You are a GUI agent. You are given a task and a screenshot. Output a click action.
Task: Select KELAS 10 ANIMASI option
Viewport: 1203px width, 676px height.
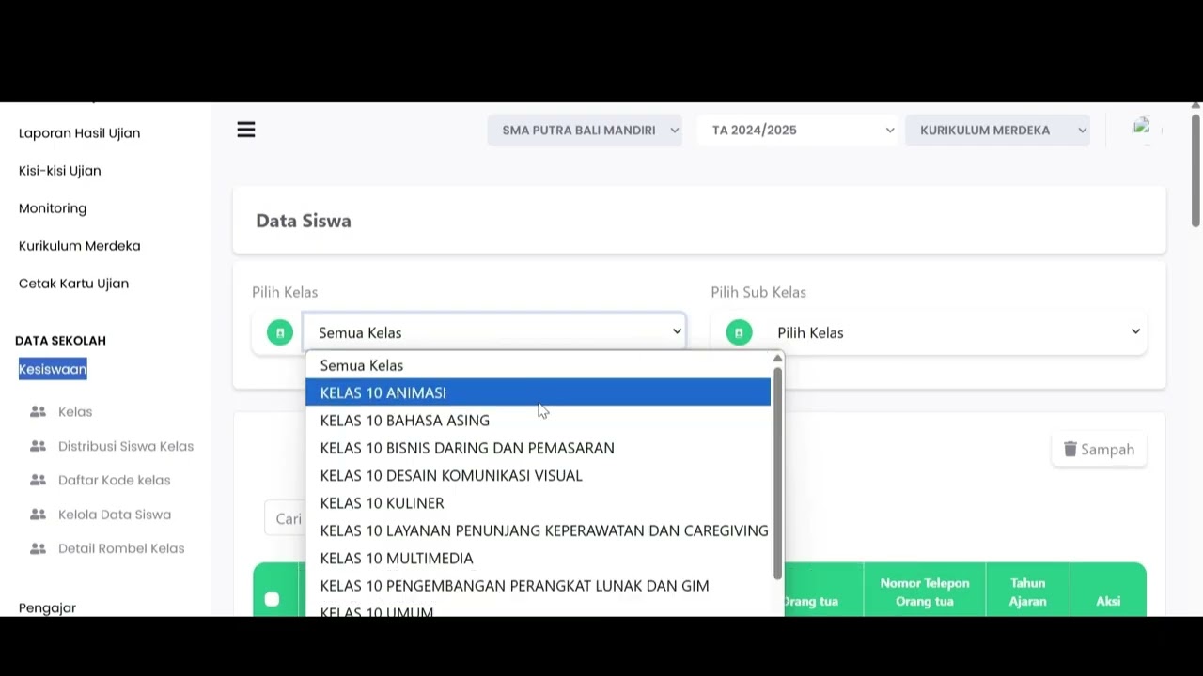coord(538,392)
